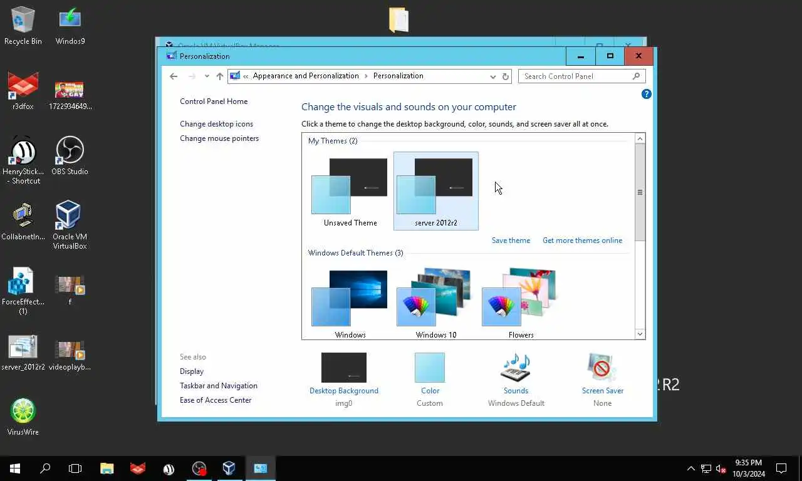The width and height of the screenshot is (802, 481).
Task: Launch Oracle VM VirtualBox desktop shortcut
Action: click(x=70, y=225)
